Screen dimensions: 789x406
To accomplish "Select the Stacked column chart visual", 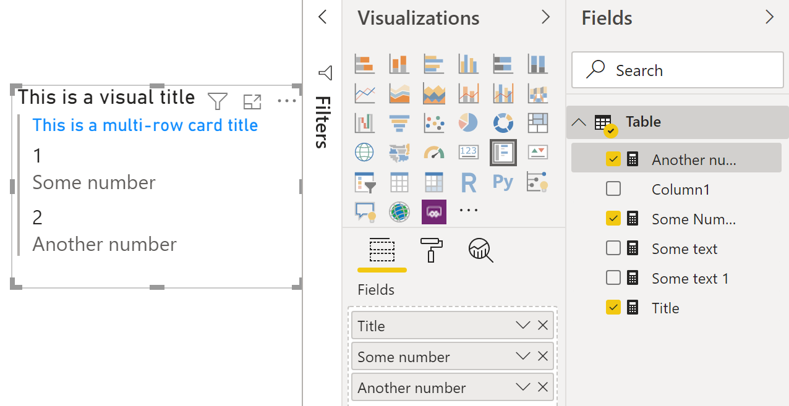I will [x=399, y=64].
